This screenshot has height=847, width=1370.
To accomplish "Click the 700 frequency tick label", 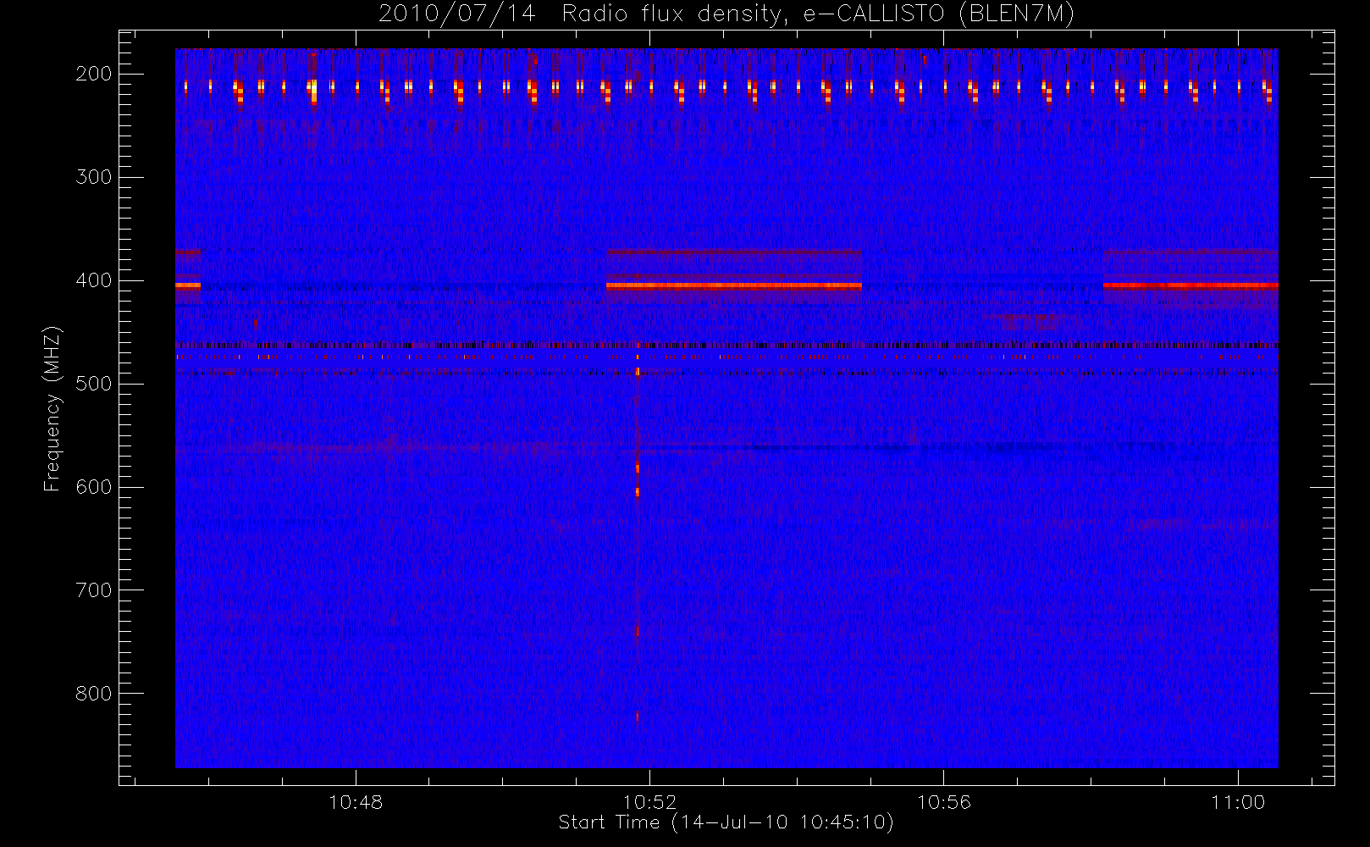I will pos(93,590).
